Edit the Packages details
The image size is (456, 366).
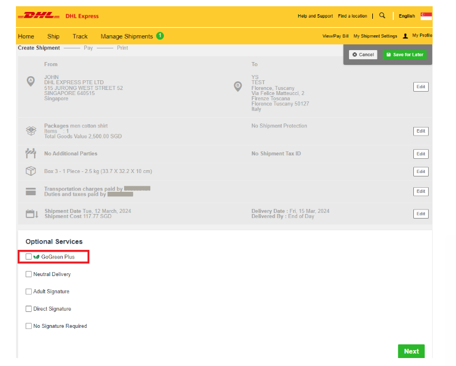click(421, 131)
